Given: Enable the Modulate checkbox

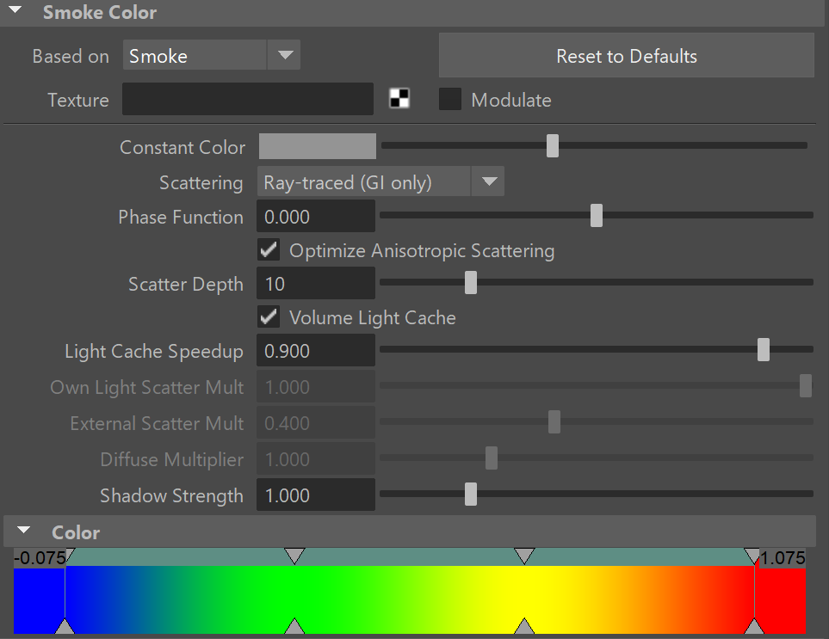Looking at the screenshot, I should 450,99.
